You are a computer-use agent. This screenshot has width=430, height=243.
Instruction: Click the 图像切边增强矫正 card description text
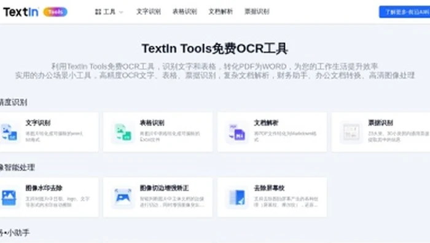click(x=172, y=202)
